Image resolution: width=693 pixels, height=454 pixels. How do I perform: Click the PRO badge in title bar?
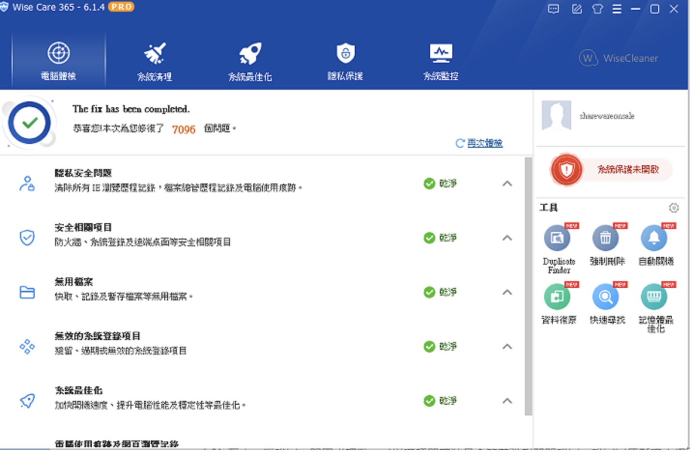click(x=121, y=7)
